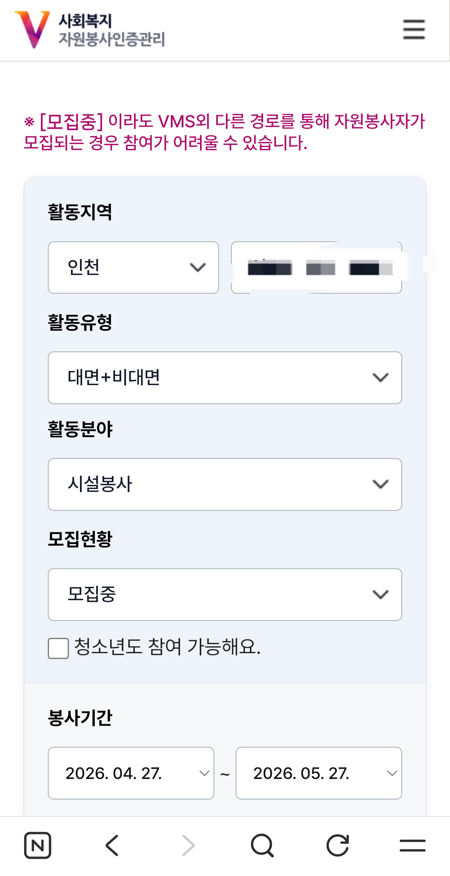Tap the 청소년도 참여 가능해요 label text
The image size is (450, 876).
point(167,646)
